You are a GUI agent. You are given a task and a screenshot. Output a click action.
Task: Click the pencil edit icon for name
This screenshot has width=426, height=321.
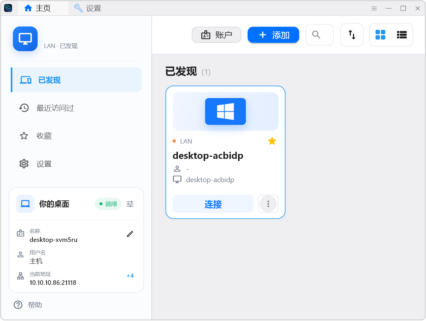point(130,234)
